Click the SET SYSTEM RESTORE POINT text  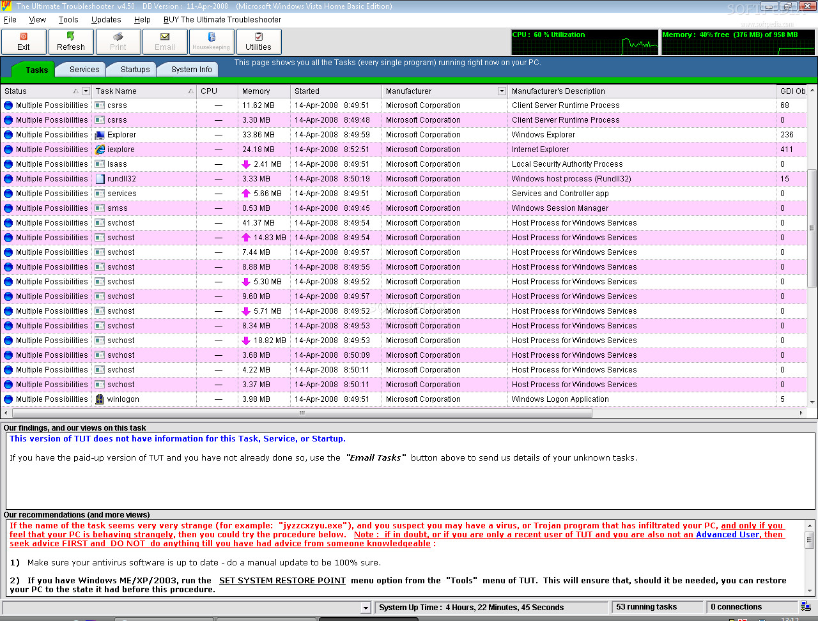click(282, 581)
